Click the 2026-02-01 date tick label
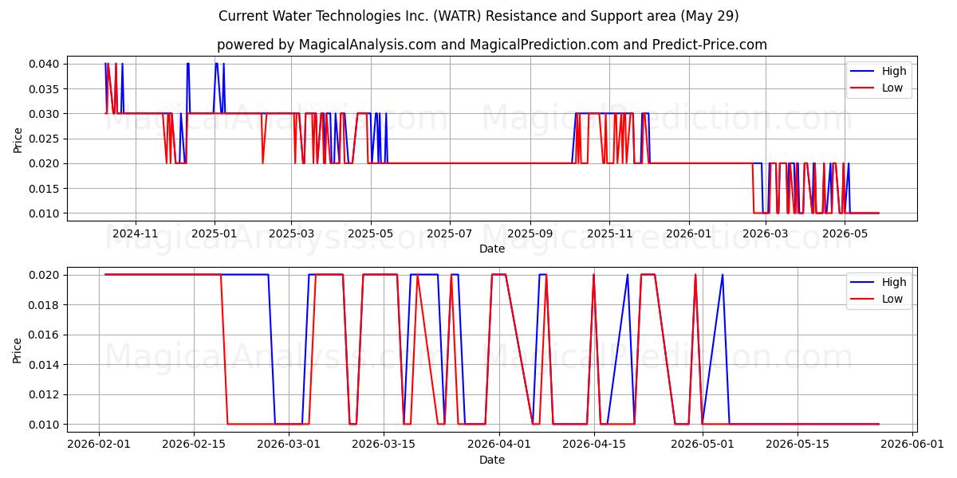Screen dimensions: 957x478 click(99, 445)
